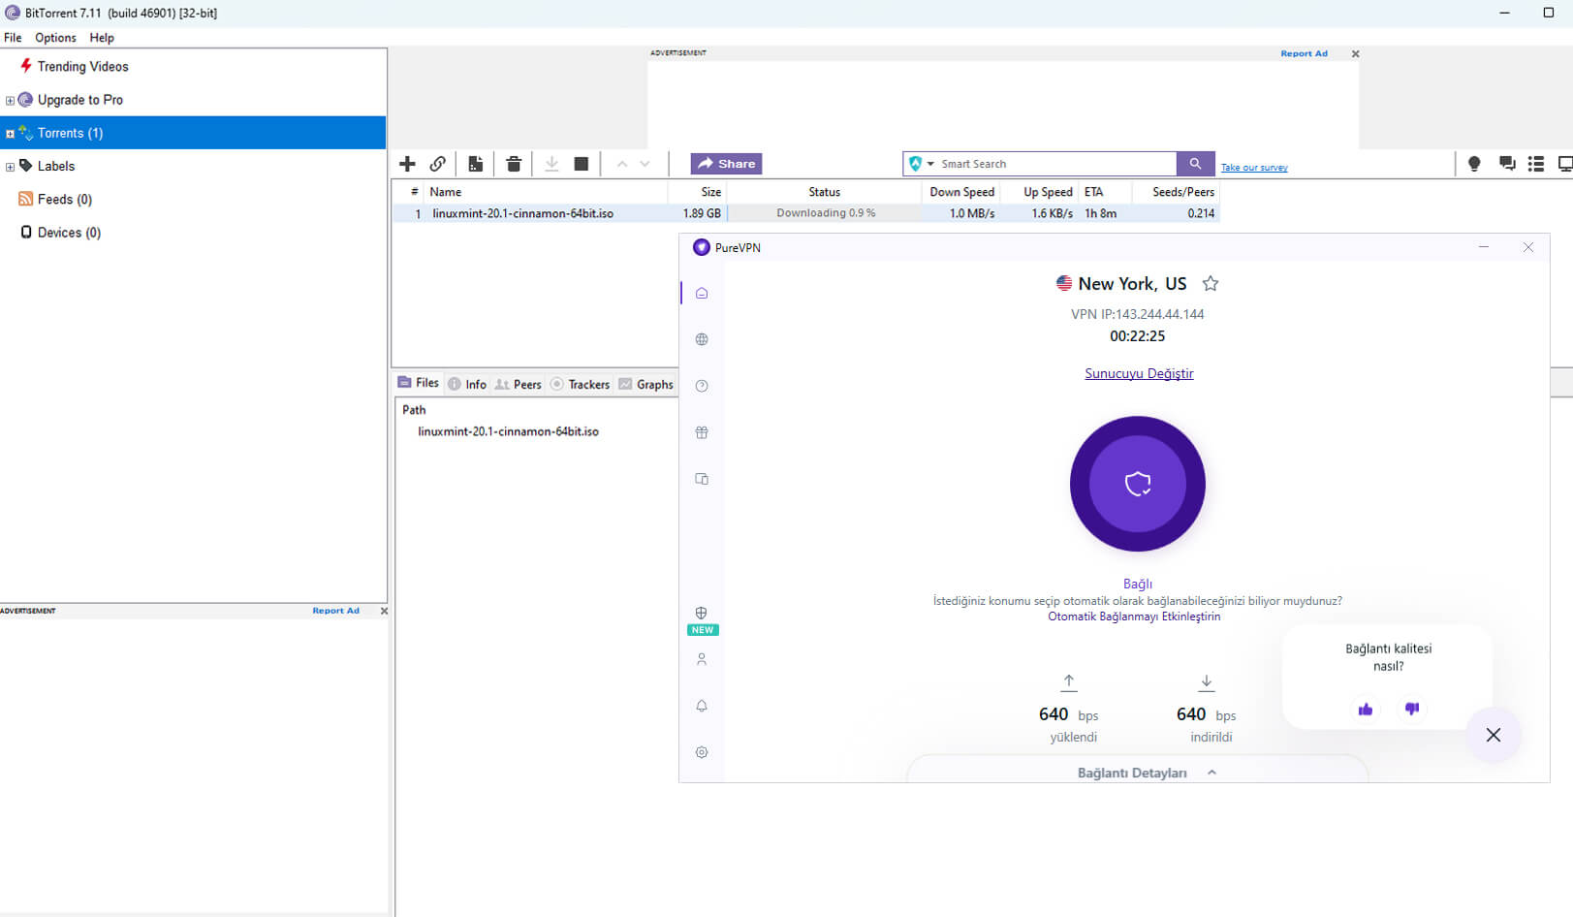This screenshot has width=1573, height=917.
Task: Remove torrent with the trash icon
Action: [x=514, y=164]
